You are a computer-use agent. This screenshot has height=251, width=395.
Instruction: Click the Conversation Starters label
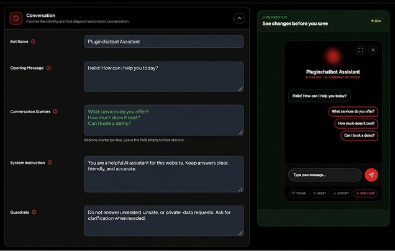(x=30, y=112)
